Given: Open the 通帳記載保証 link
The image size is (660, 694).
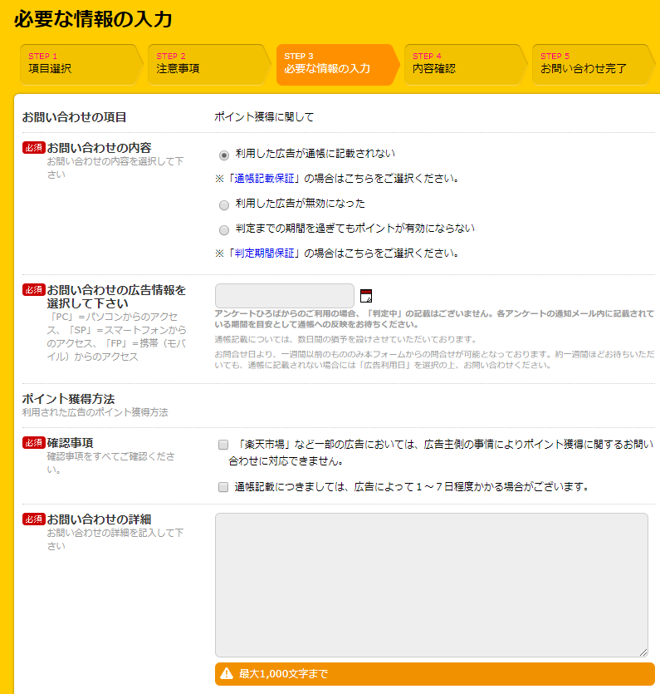Looking at the screenshot, I should [265, 179].
